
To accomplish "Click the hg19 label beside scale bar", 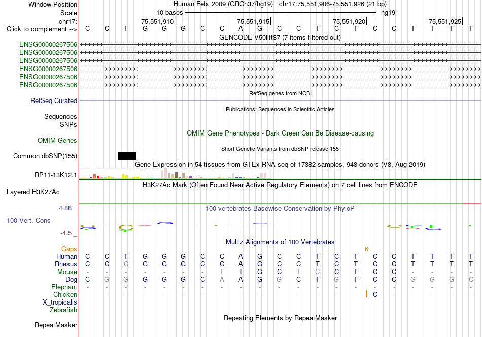I will coord(388,13).
